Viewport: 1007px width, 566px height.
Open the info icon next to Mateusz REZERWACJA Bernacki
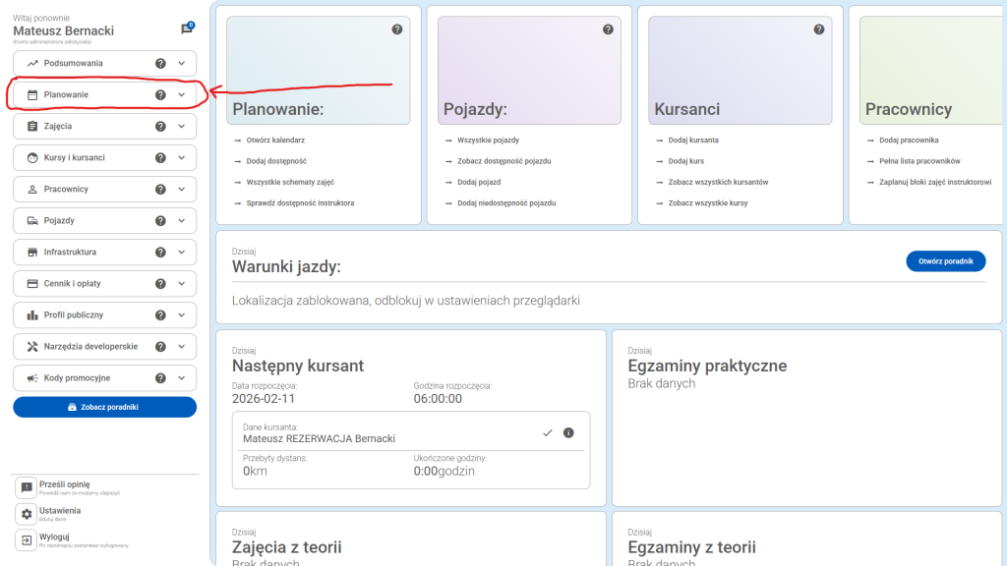(567, 432)
